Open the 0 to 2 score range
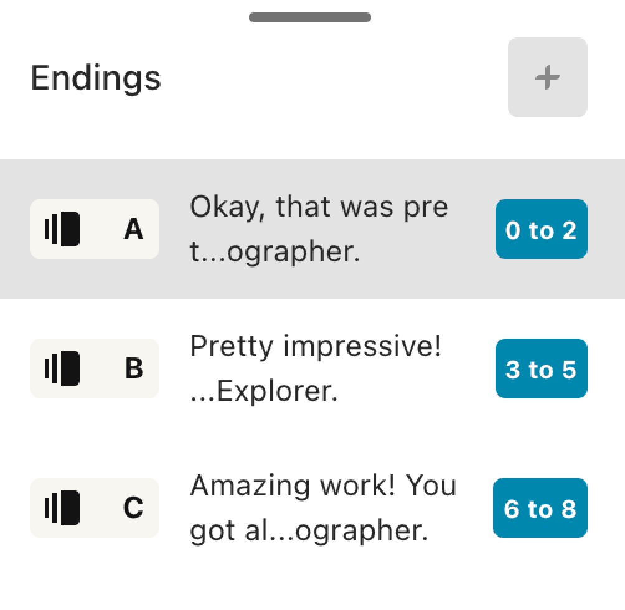The height and width of the screenshot is (610, 625). [x=542, y=229]
